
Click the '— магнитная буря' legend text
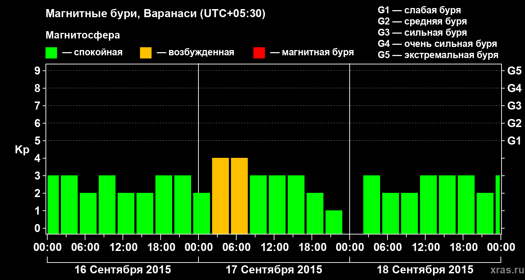(312, 52)
